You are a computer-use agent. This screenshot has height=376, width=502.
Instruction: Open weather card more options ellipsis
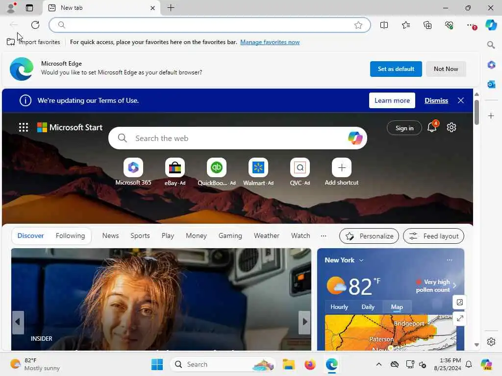450,260
